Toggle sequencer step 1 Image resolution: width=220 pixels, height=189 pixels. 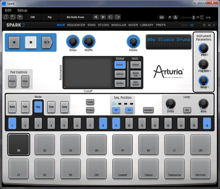tap(12, 123)
